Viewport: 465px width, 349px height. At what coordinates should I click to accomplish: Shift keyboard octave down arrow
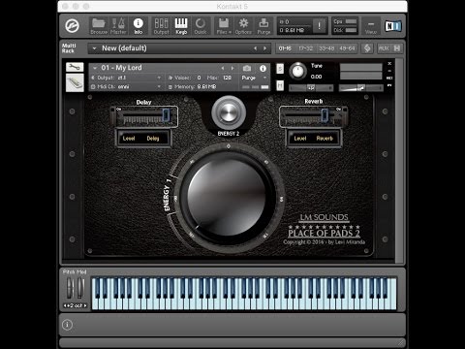[65, 305]
